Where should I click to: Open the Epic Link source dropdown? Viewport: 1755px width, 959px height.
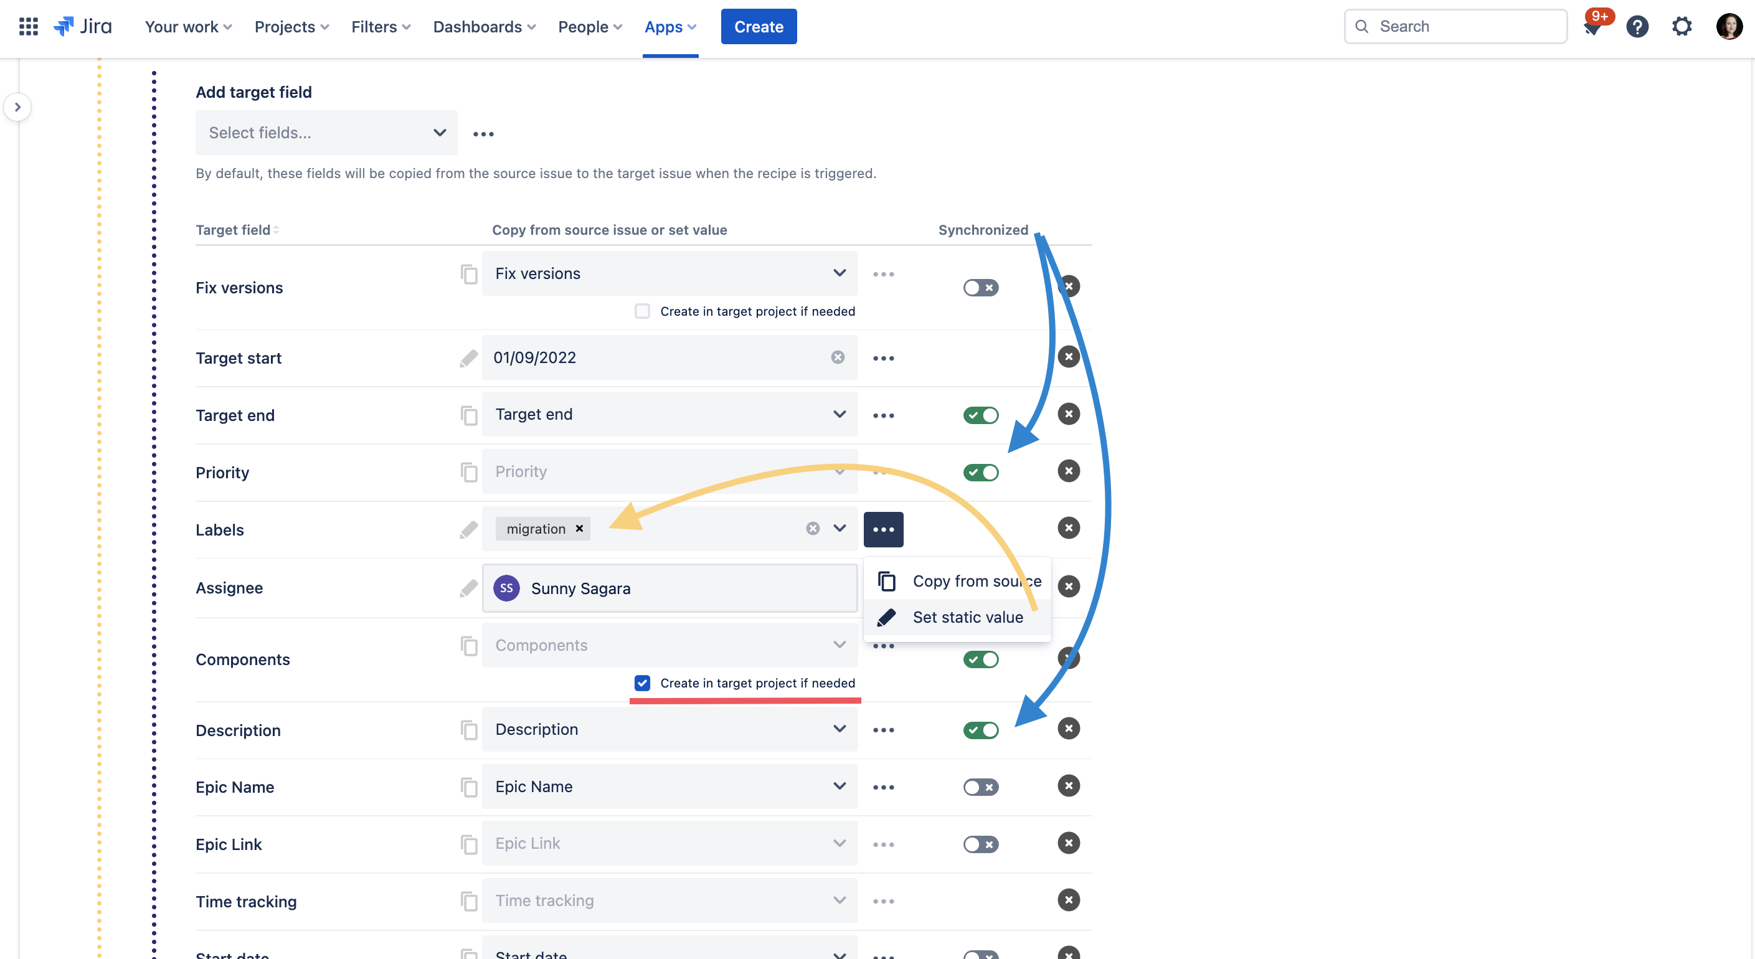tap(669, 843)
